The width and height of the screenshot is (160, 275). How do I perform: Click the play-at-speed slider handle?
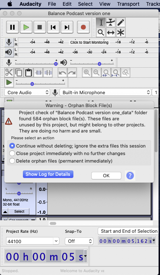(32, 84)
